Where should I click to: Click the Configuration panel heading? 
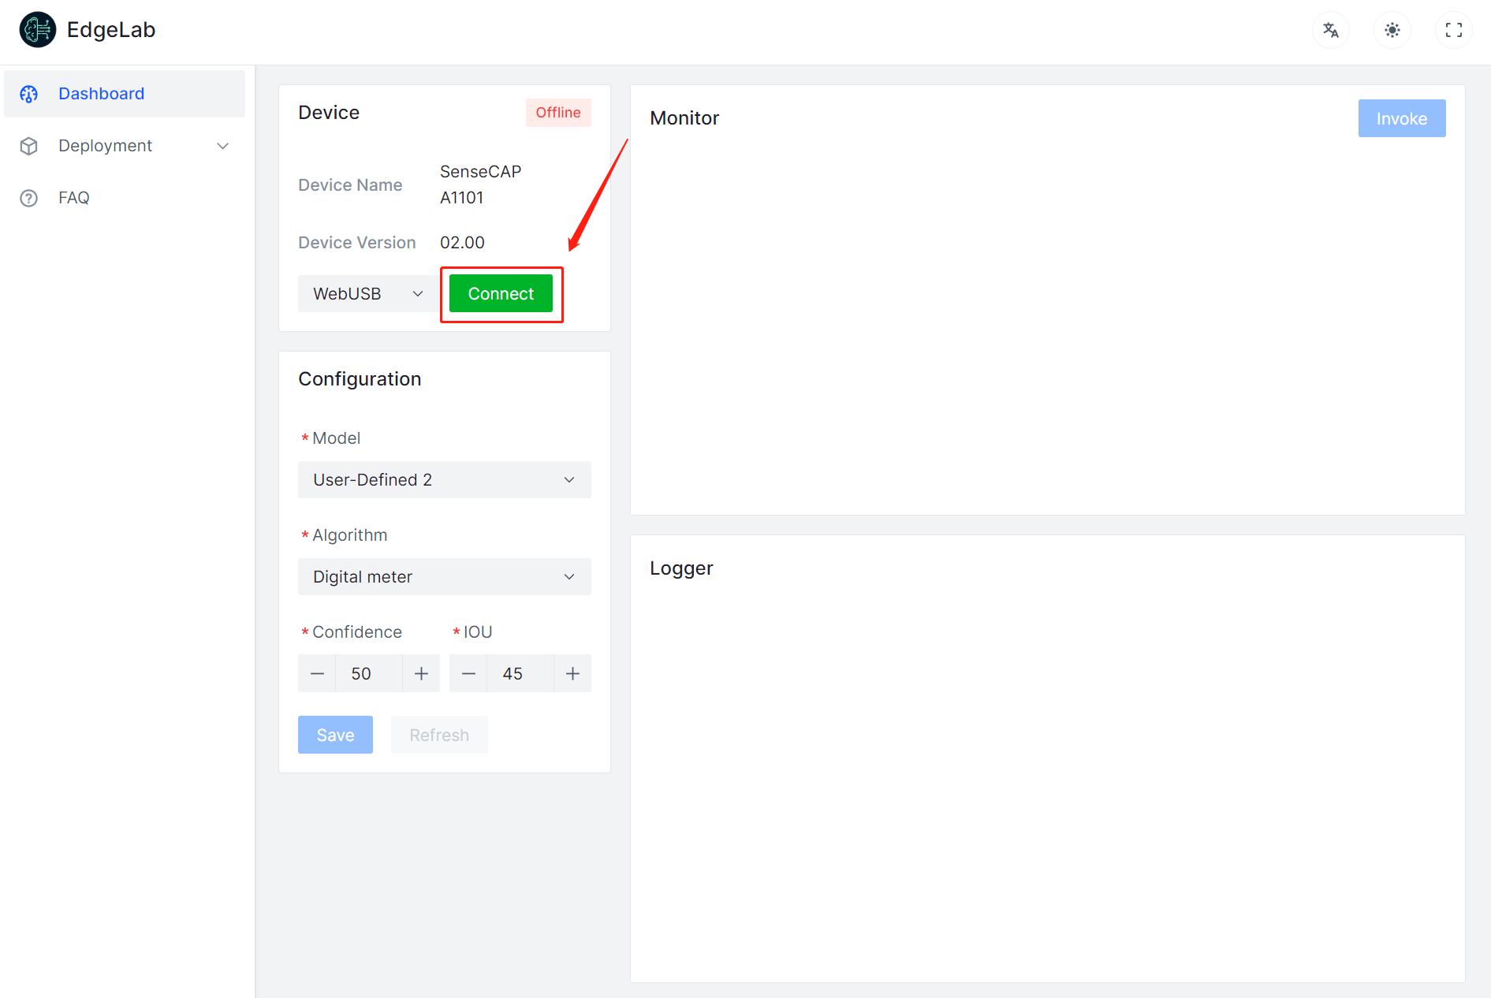coord(360,379)
